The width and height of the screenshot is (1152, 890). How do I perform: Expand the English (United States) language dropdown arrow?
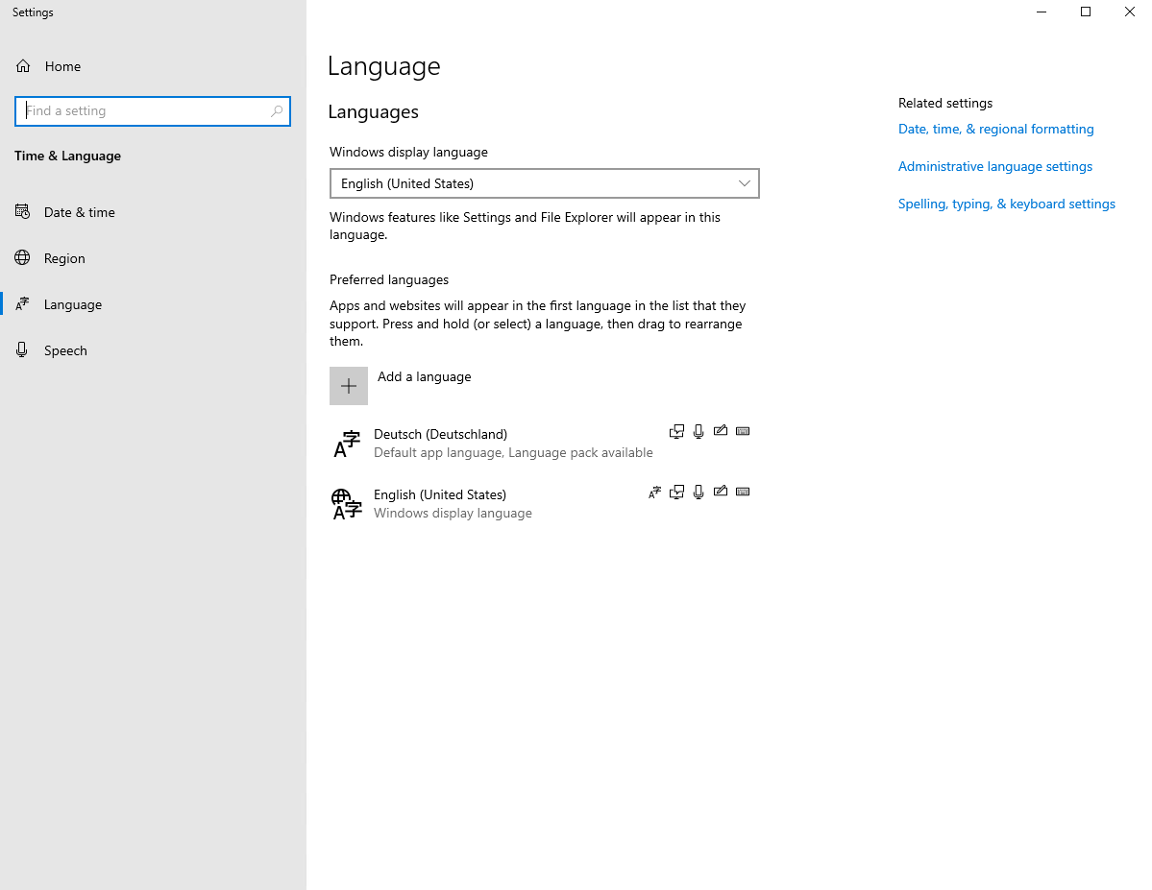pos(743,183)
